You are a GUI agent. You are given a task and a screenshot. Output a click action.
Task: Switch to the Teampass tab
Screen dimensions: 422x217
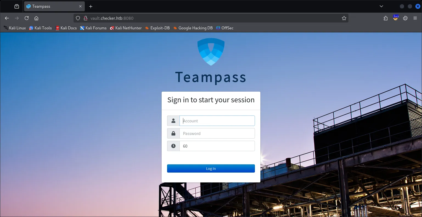tap(54, 6)
